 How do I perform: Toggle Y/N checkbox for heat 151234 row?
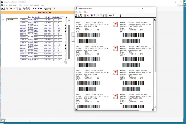click(66, 34)
